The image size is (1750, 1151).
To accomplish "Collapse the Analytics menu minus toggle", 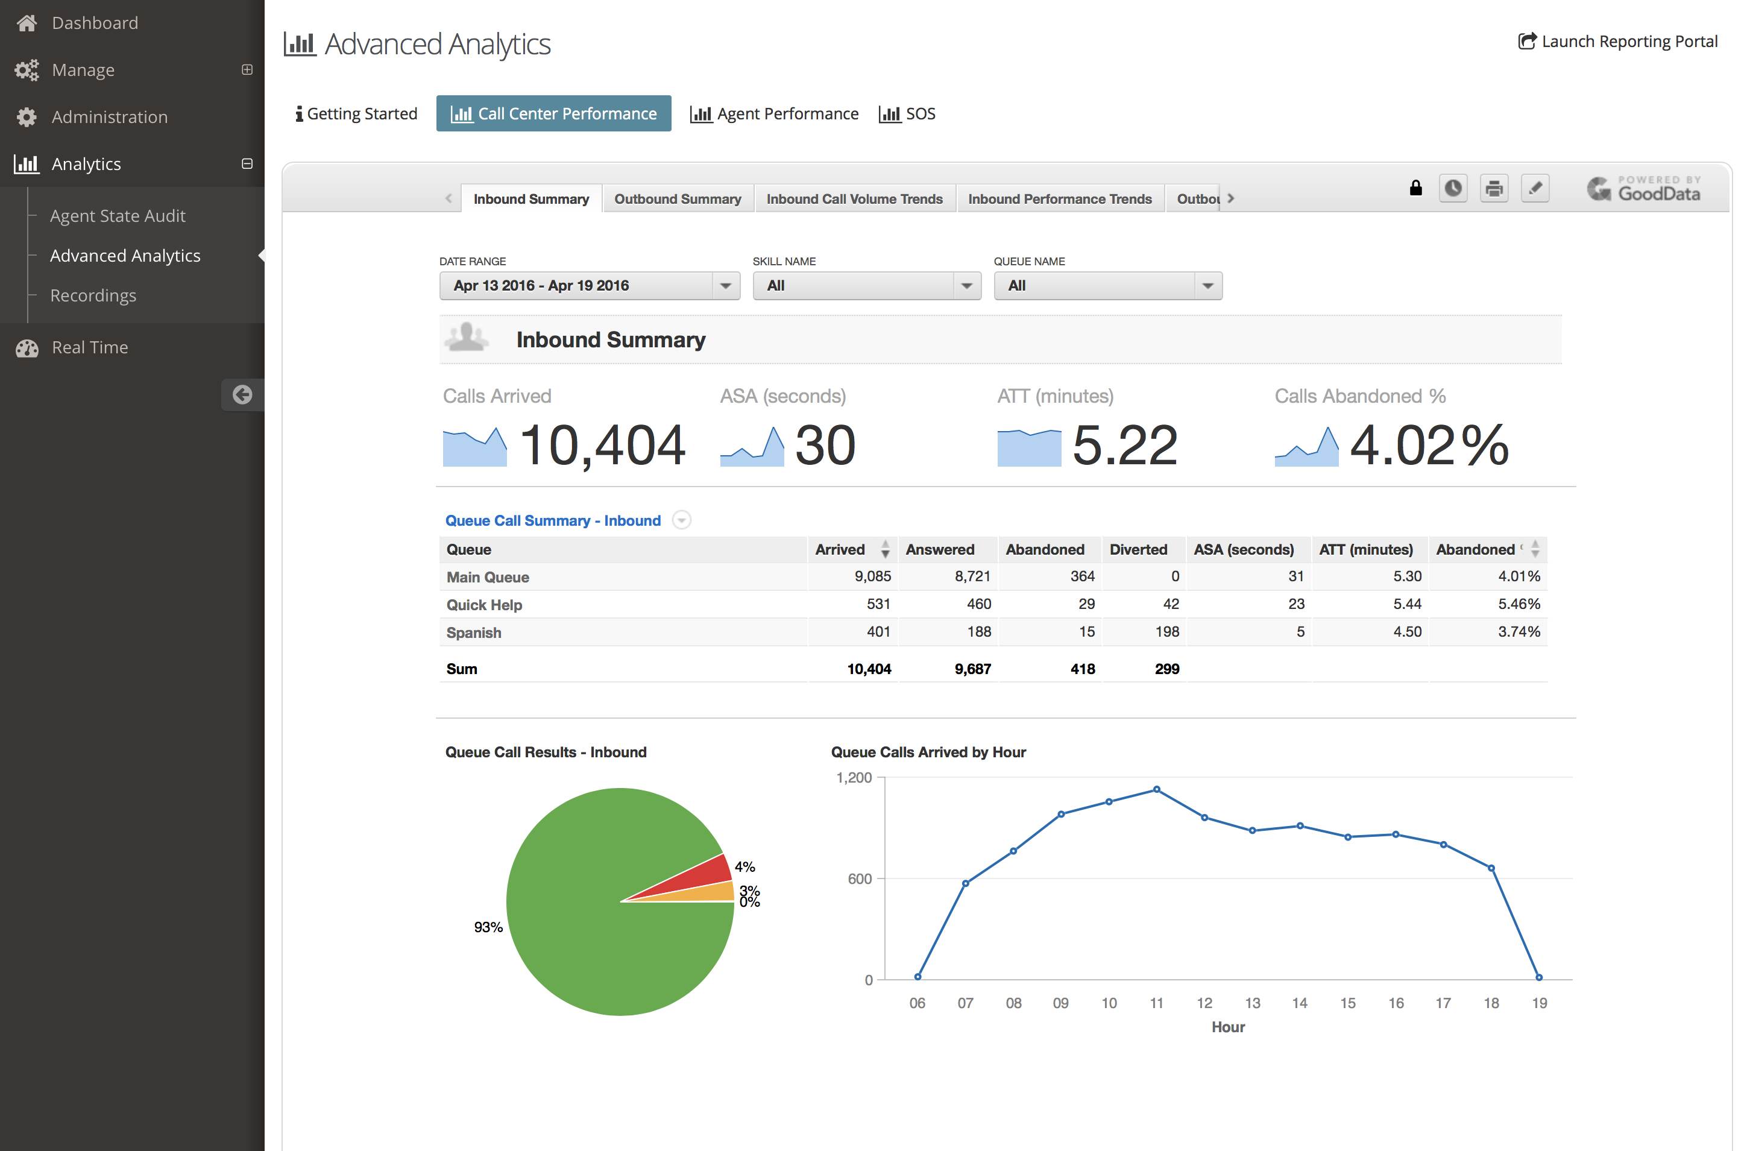I will point(247,163).
